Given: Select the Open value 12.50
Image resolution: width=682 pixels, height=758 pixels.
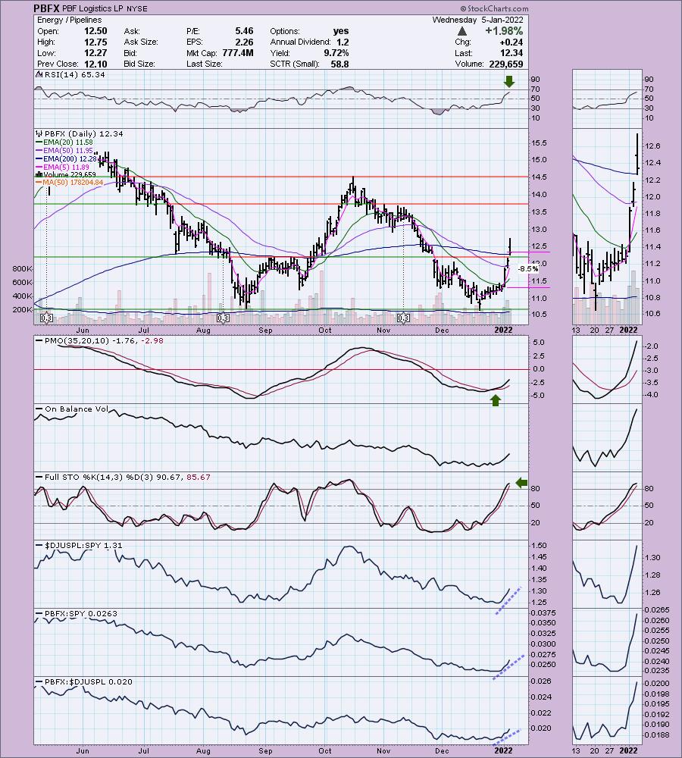Looking at the screenshot, I should (95, 31).
